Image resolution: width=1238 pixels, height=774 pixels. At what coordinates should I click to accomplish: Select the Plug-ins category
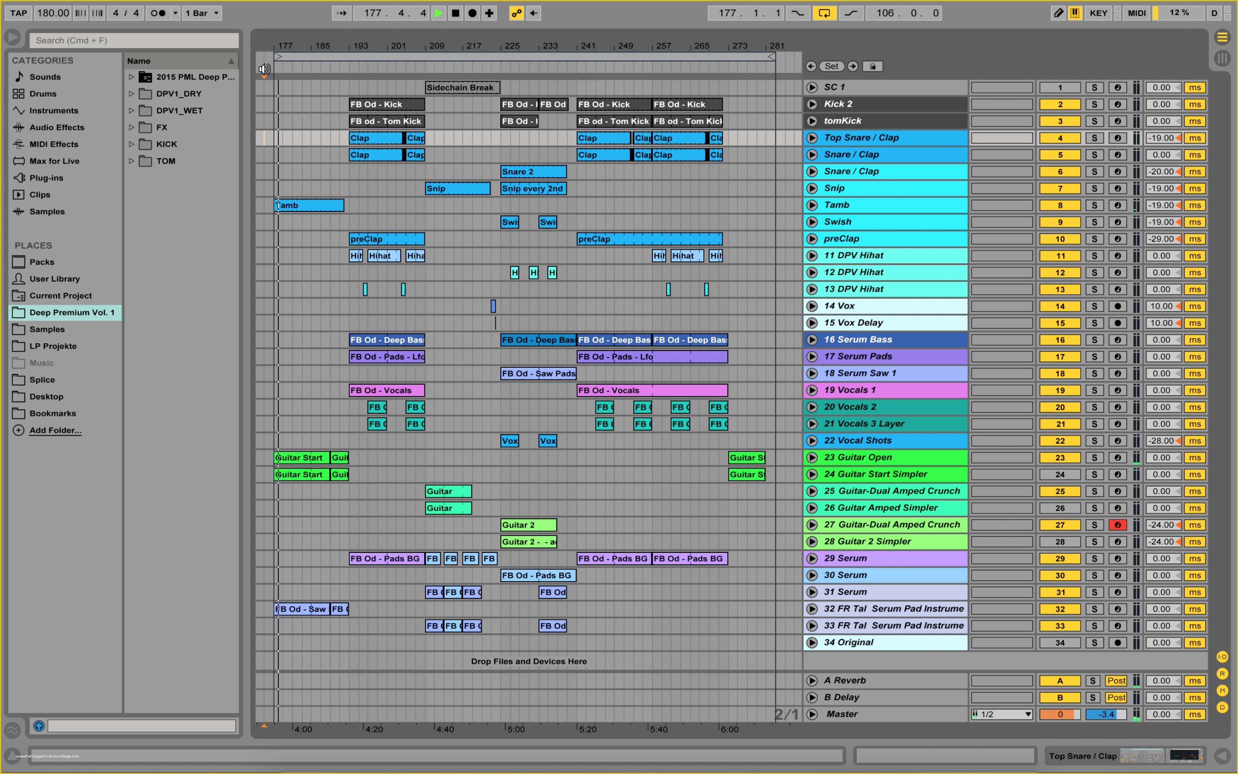[x=46, y=178]
